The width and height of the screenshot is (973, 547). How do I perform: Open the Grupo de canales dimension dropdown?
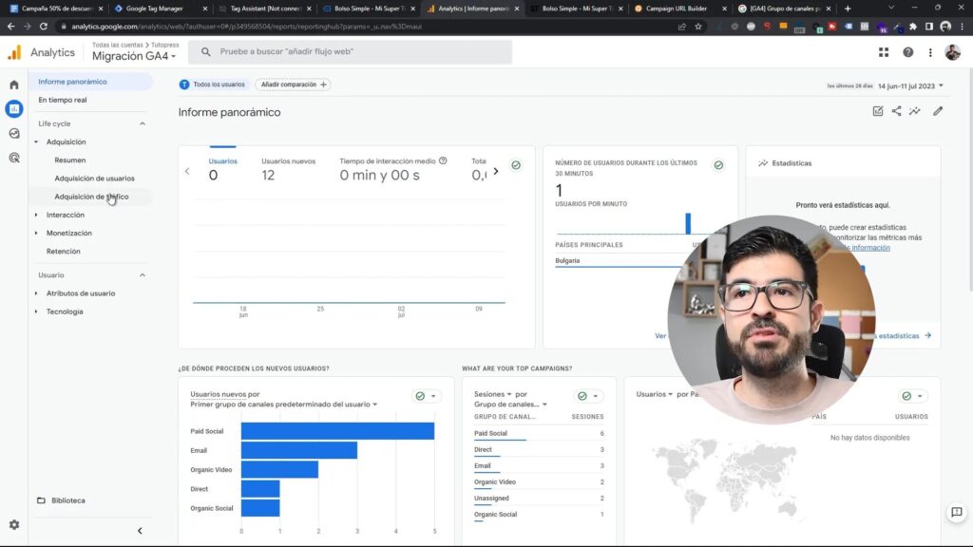510,405
